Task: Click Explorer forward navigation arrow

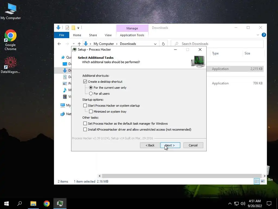Action: pos(67,44)
